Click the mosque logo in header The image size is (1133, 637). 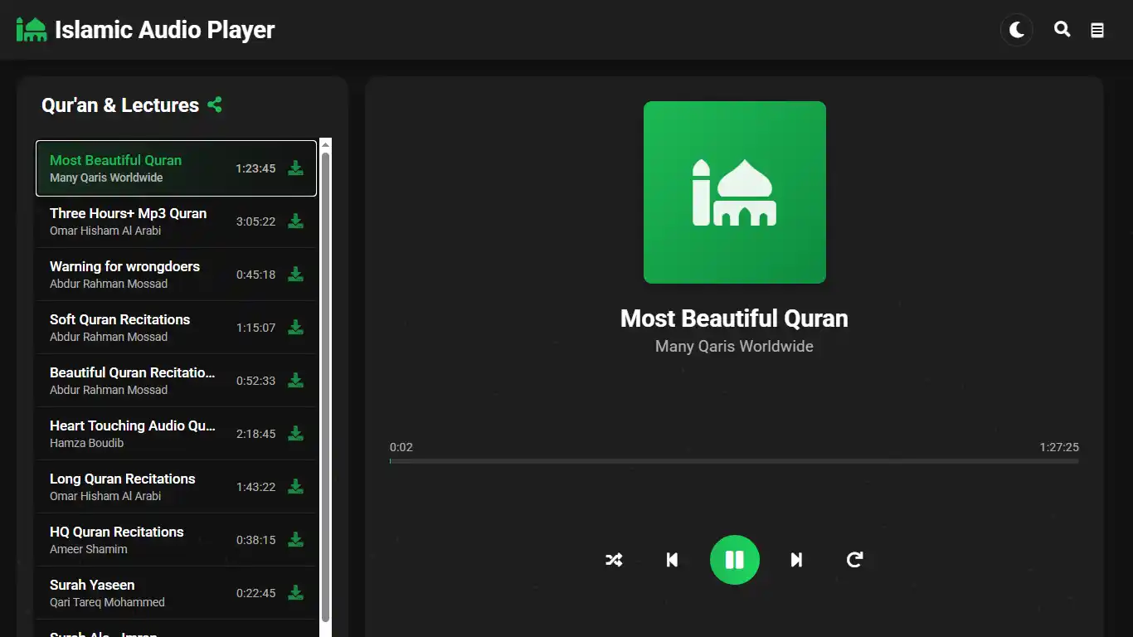tap(32, 30)
